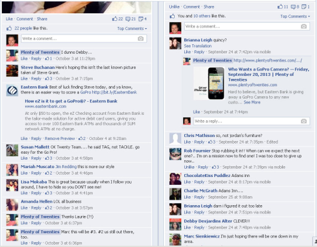Image resolution: width=317 pixels, height=247 pixels.
Task: Open Amanda Hellen's profile name
Action: point(36,202)
